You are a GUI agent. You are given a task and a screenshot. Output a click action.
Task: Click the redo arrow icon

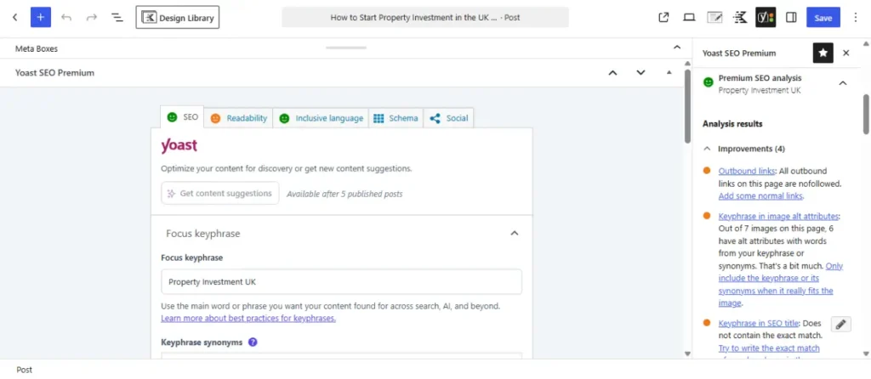[92, 17]
